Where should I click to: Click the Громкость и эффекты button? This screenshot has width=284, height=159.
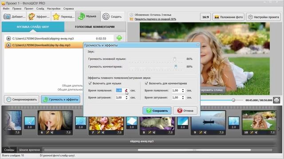click(61, 99)
